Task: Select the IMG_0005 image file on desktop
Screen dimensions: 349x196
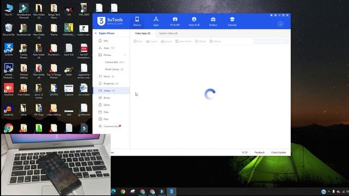Action: [x=84, y=9]
